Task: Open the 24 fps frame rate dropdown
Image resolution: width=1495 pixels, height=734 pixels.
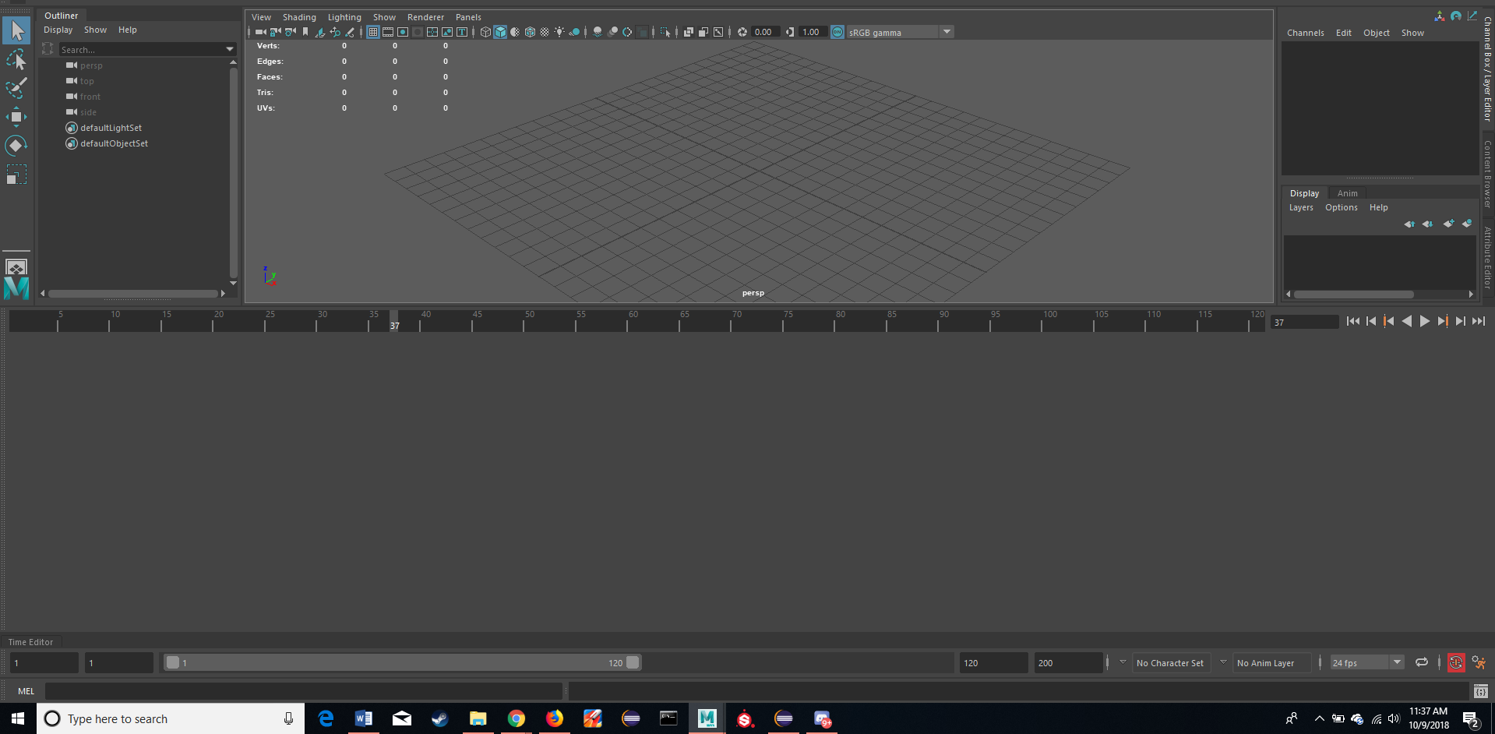Action: coord(1396,662)
